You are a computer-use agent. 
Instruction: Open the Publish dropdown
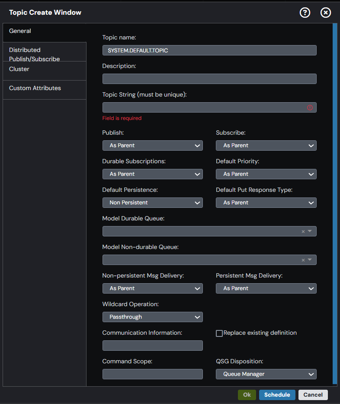point(153,145)
